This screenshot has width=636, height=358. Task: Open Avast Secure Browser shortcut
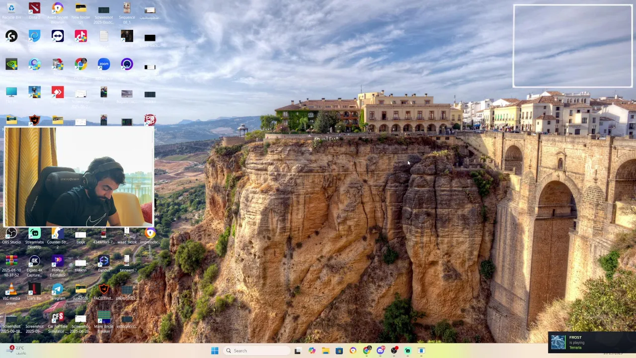(x=58, y=13)
